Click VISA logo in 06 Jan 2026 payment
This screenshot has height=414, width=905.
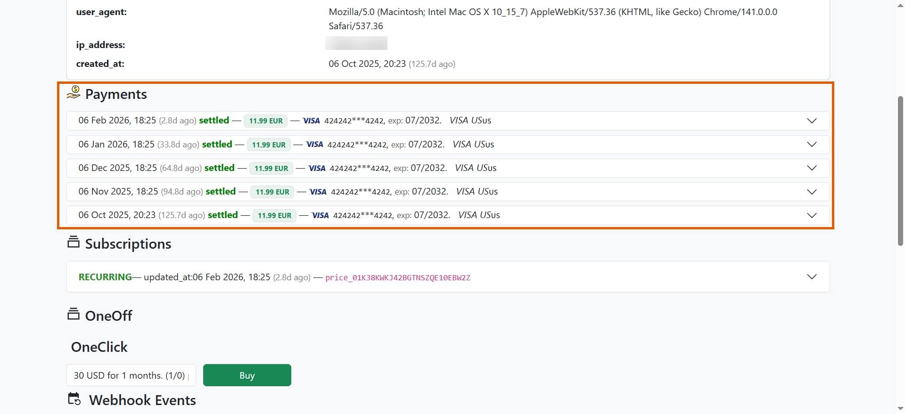coord(314,144)
